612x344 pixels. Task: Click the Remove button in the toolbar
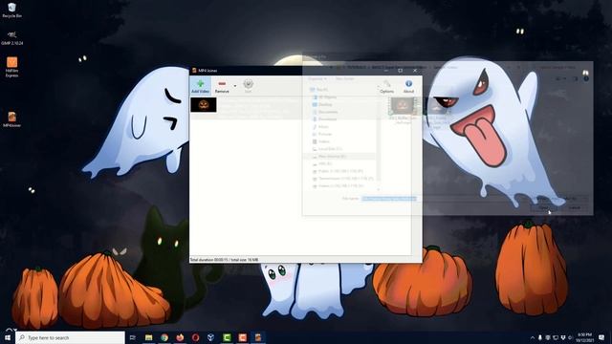point(222,86)
